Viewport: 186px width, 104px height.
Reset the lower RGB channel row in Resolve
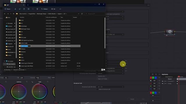point(160,93)
